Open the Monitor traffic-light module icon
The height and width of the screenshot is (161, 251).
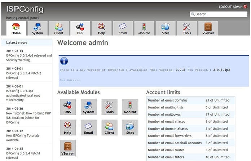coord(130,107)
